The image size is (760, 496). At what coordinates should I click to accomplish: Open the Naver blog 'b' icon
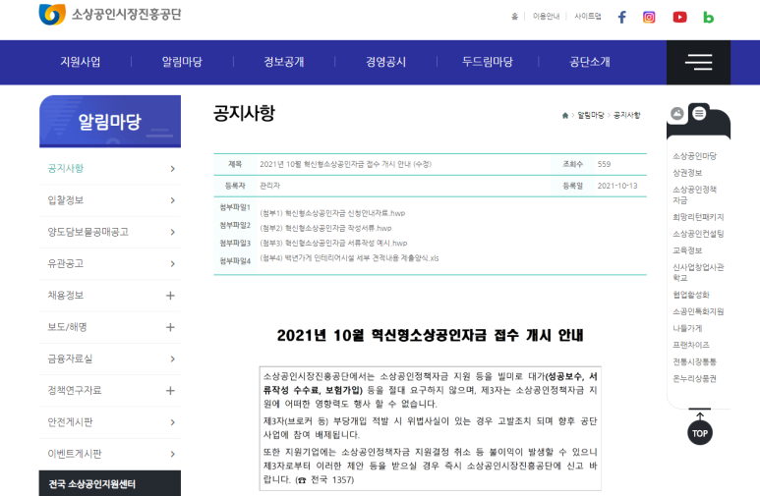pos(708,18)
